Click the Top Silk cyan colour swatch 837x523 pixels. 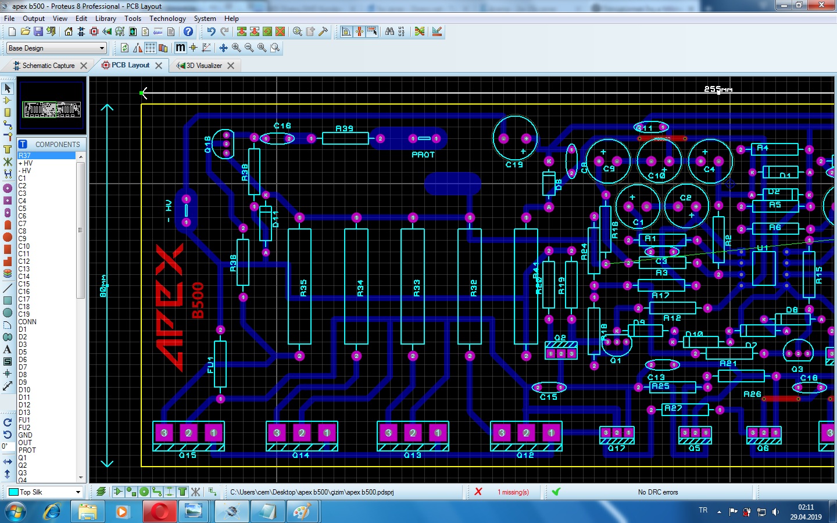tap(13, 492)
